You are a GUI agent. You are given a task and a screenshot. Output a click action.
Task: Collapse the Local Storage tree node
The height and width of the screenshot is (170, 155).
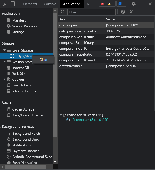(4, 50)
